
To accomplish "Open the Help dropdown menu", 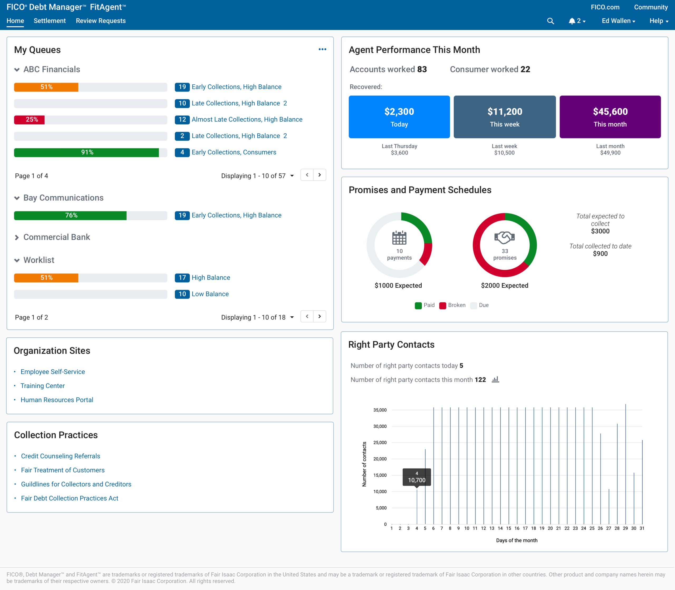I will 659,21.
